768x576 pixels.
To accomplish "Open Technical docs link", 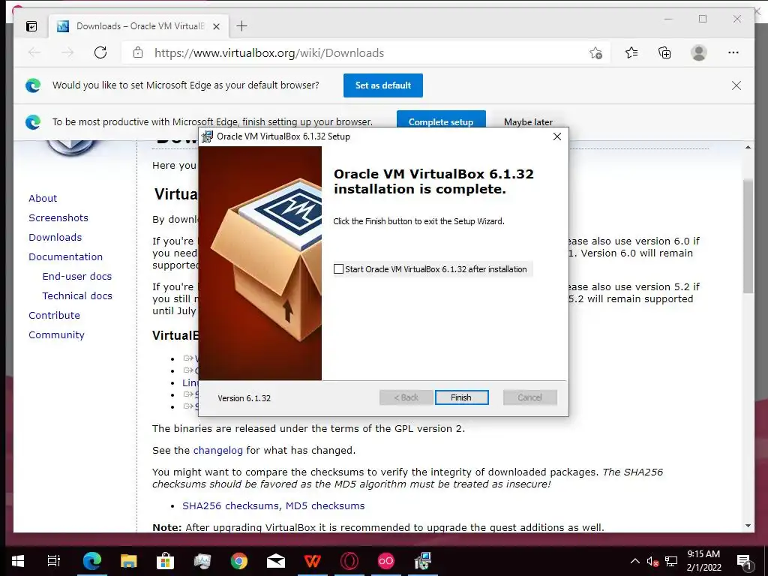I will click(x=77, y=295).
